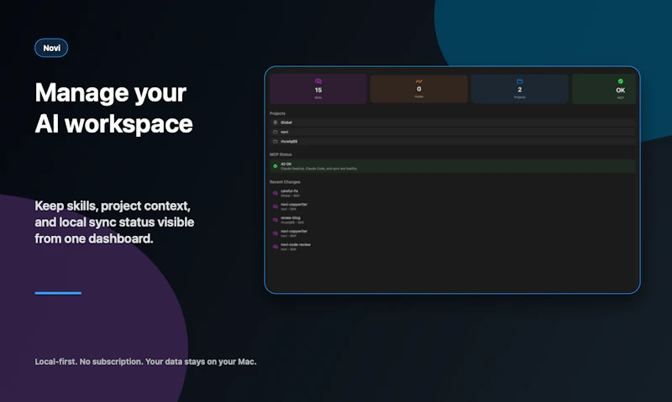This screenshot has width=672, height=402.
Task: Click the skill icon beside careful-fix
Action: click(x=276, y=193)
